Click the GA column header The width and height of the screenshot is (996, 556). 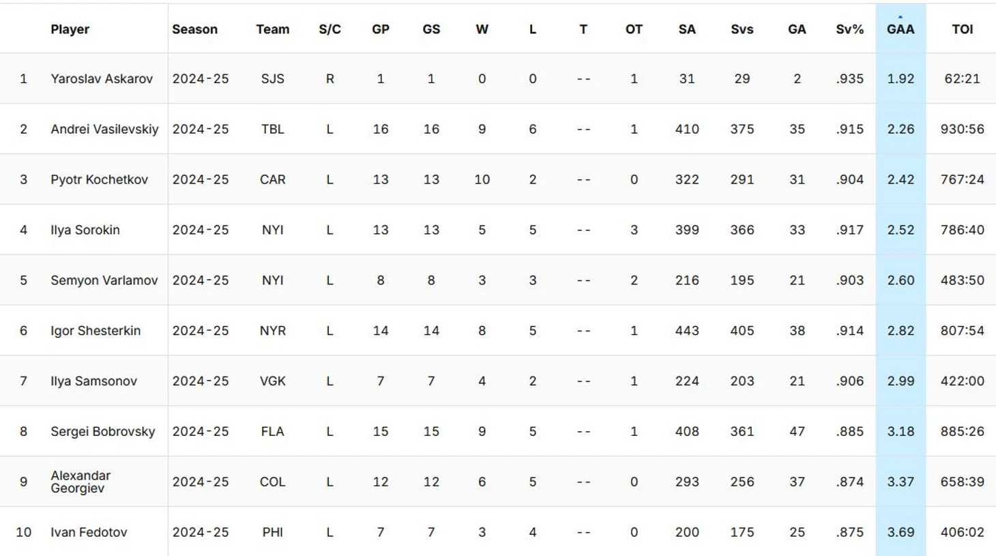coord(797,29)
